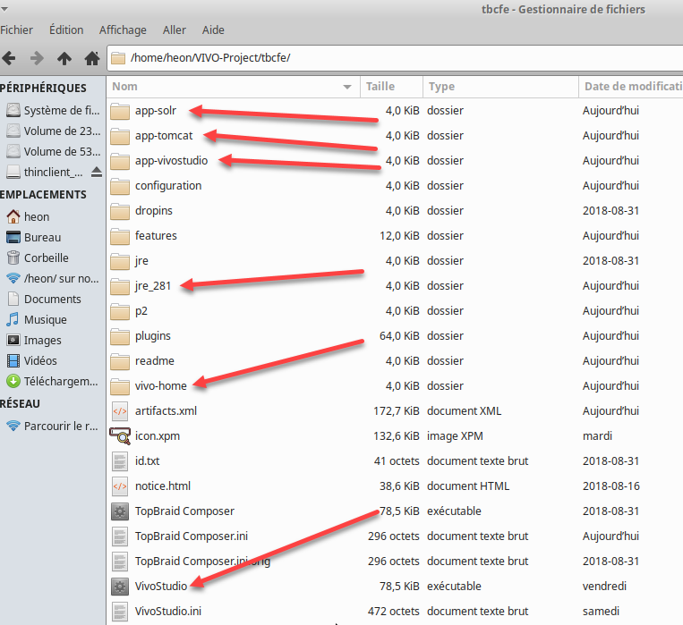Viewport: 683px width, 625px height.
Task: Open Volume de 23 device in sidebar
Action: tap(53, 131)
